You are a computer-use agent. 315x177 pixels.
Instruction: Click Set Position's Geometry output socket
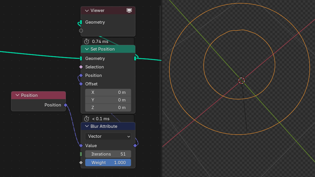[x=135, y=59]
